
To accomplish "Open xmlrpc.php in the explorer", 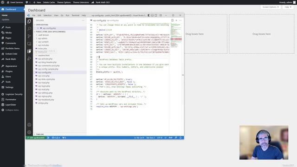I will coord(43,103).
